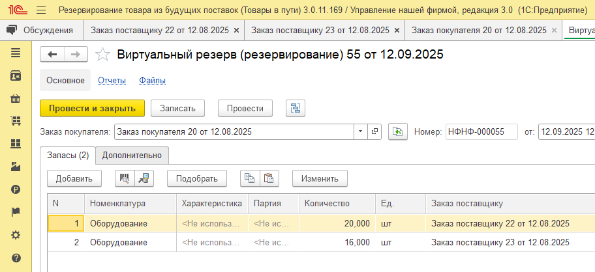Open settings gear in the sidebar
Screen dimensions: 595x272
coord(16,235)
